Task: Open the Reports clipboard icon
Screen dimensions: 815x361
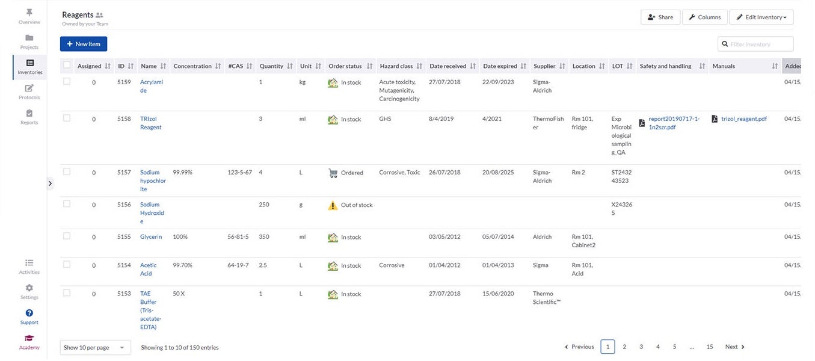Action: coord(29,114)
